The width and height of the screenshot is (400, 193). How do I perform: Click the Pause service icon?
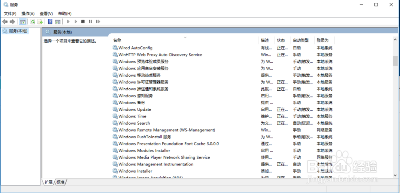tap(90, 22)
